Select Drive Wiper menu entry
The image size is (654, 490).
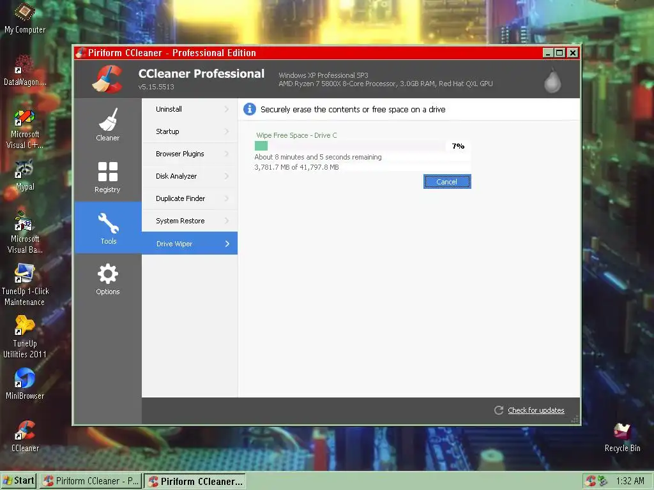190,243
